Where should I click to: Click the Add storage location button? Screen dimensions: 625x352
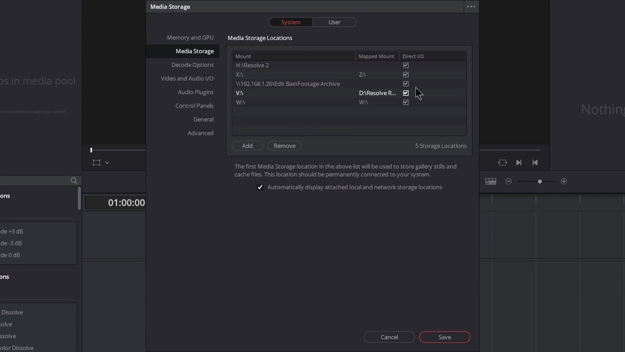coord(248,146)
